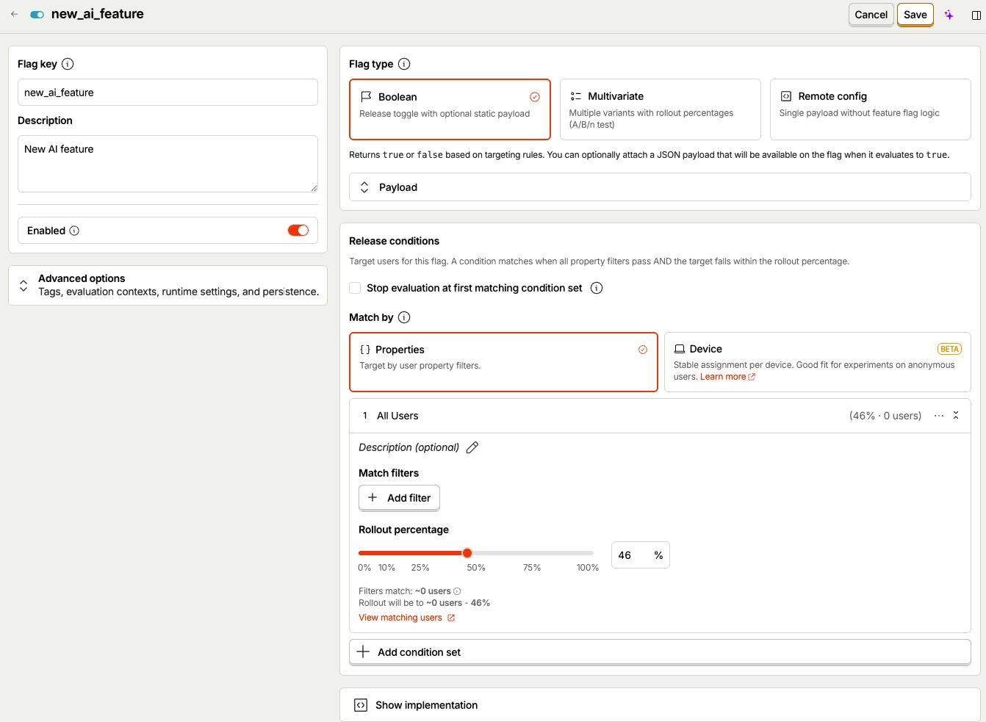Click the Save button
This screenshot has width=986, height=722.
(x=915, y=15)
